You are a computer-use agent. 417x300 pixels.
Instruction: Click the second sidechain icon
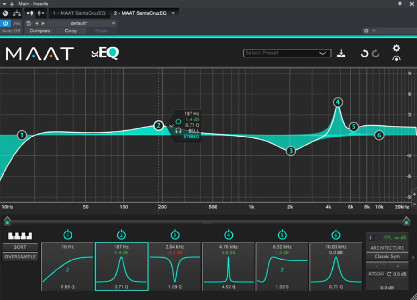point(41,13)
